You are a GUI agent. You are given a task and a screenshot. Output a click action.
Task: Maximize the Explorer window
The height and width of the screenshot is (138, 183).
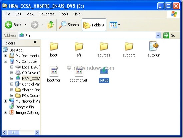[168, 6]
